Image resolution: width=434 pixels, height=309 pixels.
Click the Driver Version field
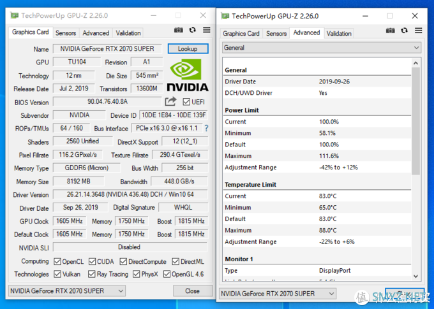tap(130, 194)
